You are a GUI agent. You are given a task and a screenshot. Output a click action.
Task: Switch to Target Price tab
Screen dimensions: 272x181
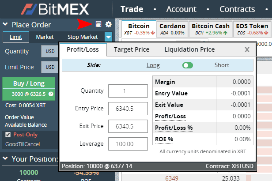coord(132,49)
